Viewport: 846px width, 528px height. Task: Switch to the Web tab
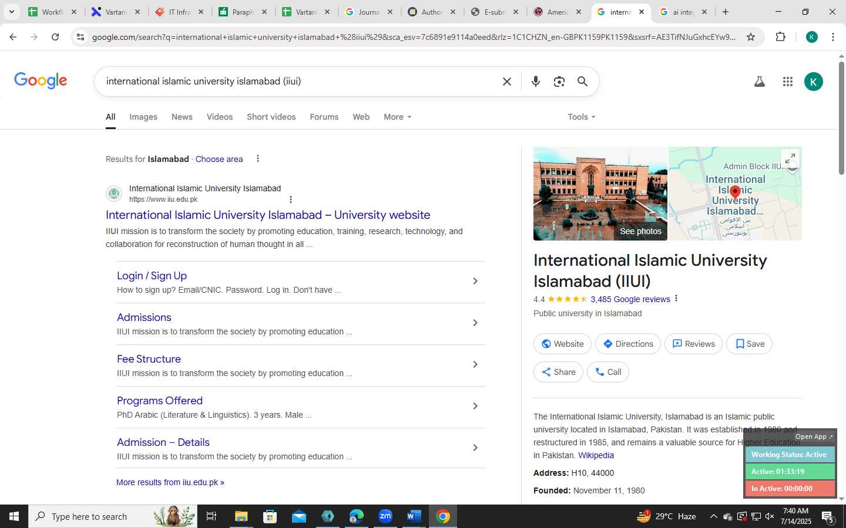361,117
